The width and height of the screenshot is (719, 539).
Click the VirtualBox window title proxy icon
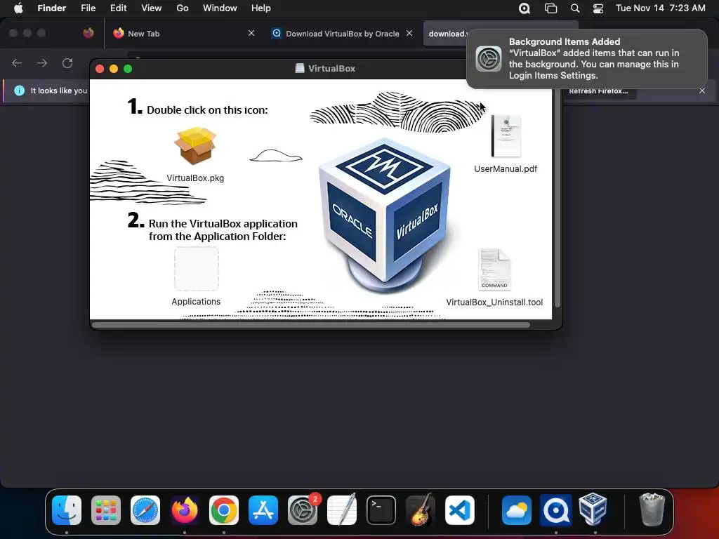tap(299, 68)
